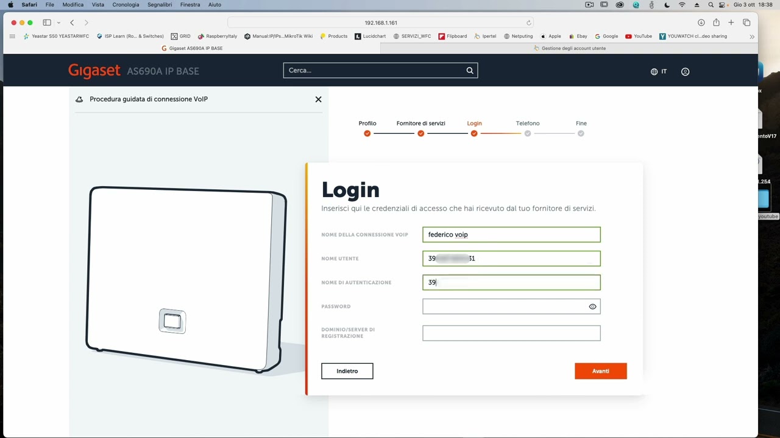Show more bookmarks overflow chevron
Image resolution: width=780 pixels, height=438 pixels.
click(752, 36)
